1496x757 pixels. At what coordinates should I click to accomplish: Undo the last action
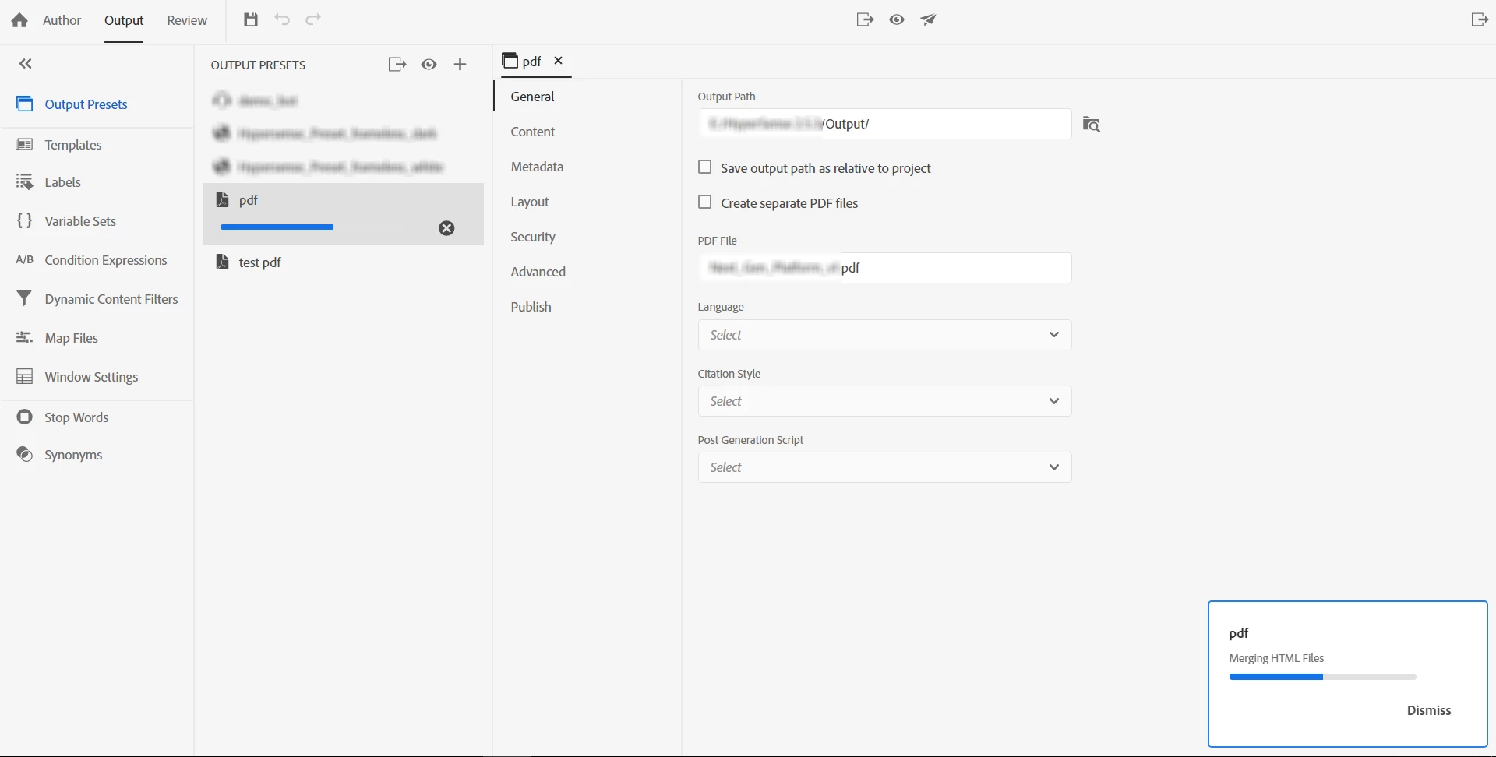282,19
